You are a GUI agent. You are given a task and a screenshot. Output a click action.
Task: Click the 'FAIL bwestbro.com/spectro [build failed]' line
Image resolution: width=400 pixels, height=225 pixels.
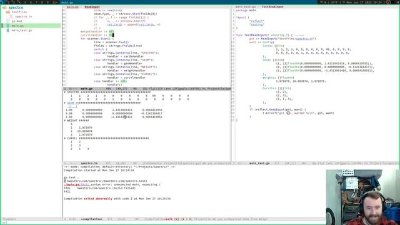[x=100, y=188]
